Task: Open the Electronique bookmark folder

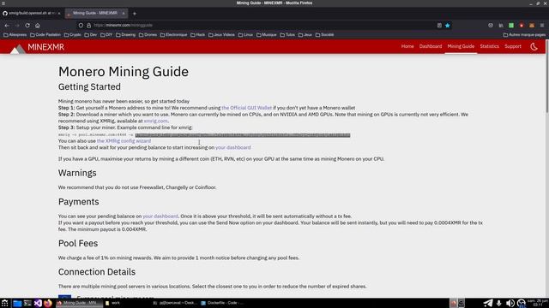Action: [173, 35]
